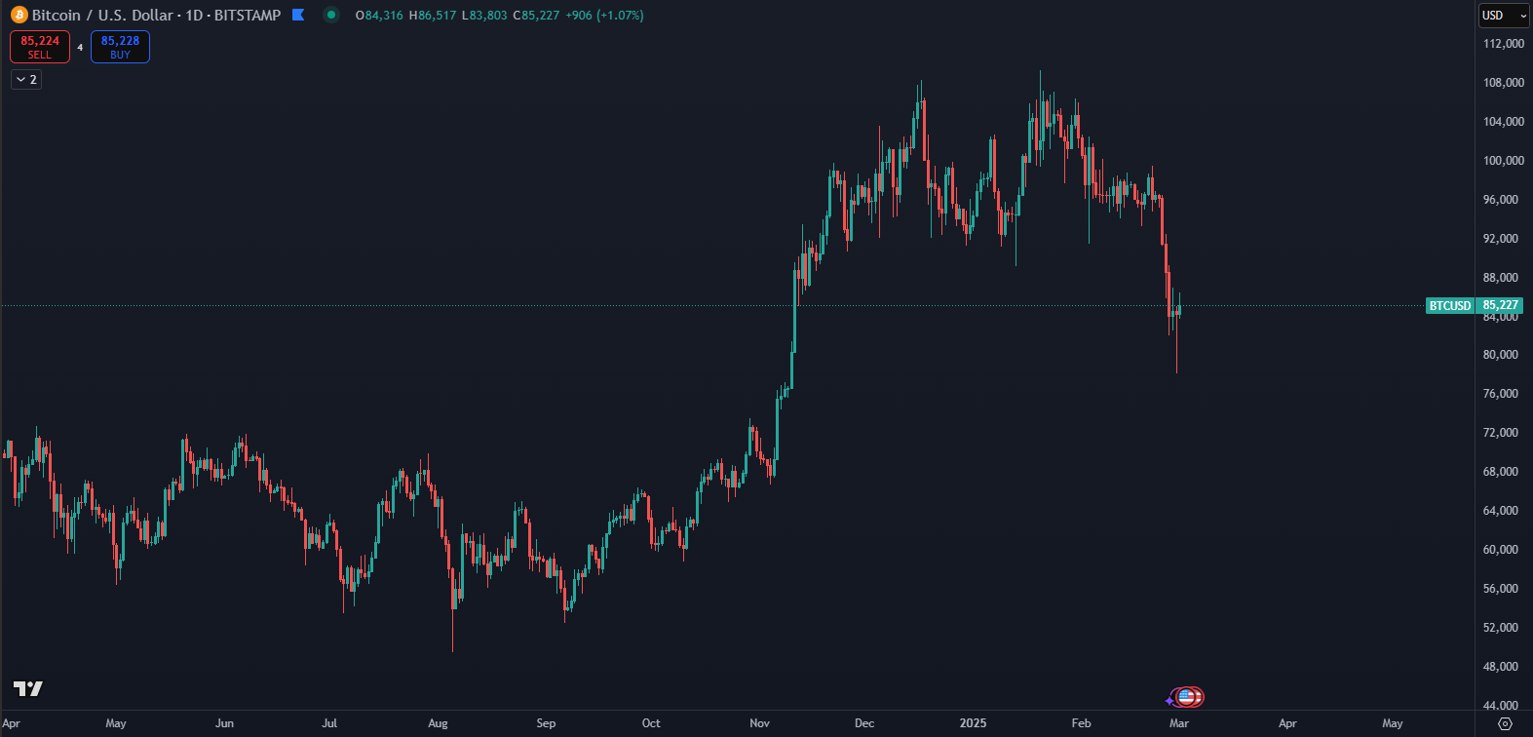The width and height of the screenshot is (1533, 737).
Task: Click the green market status indicator dot
Action: (331, 16)
